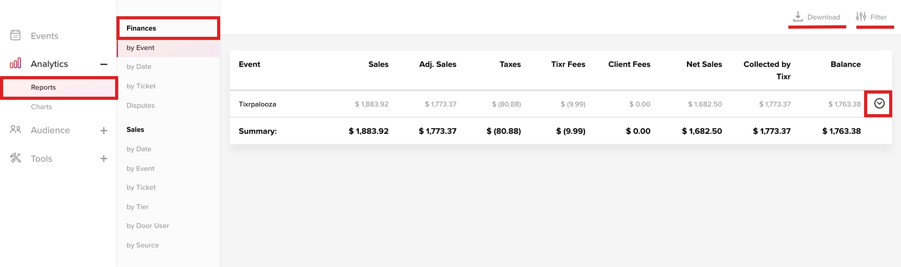The image size is (901, 267).
Task: Expand the Tixrpalooza row chevron
Action: click(879, 104)
